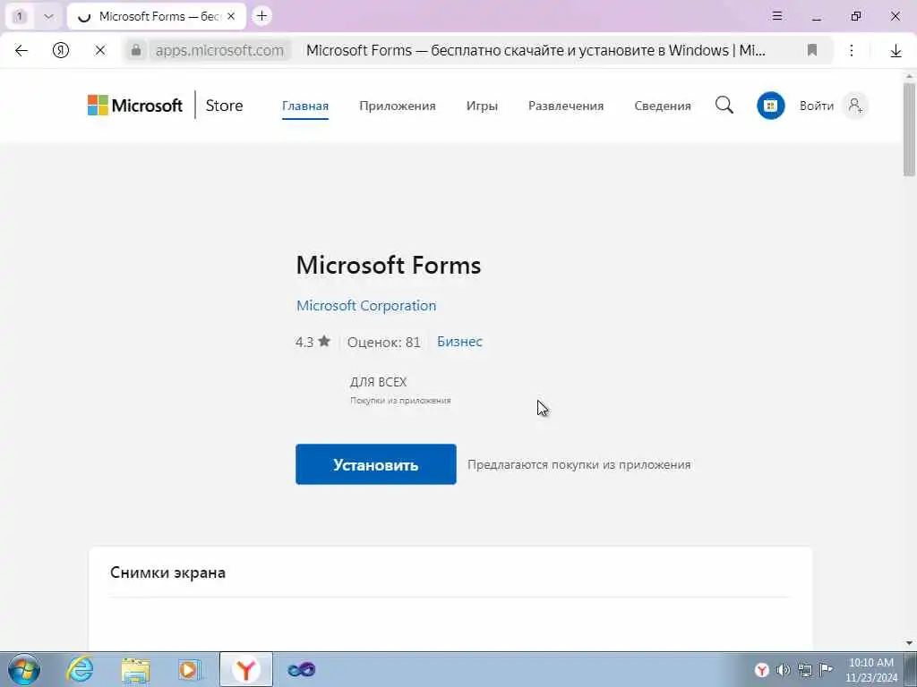Click the scrollbar down arrow
The height and width of the screenshot is (687, 917).
tap(909, 644)
